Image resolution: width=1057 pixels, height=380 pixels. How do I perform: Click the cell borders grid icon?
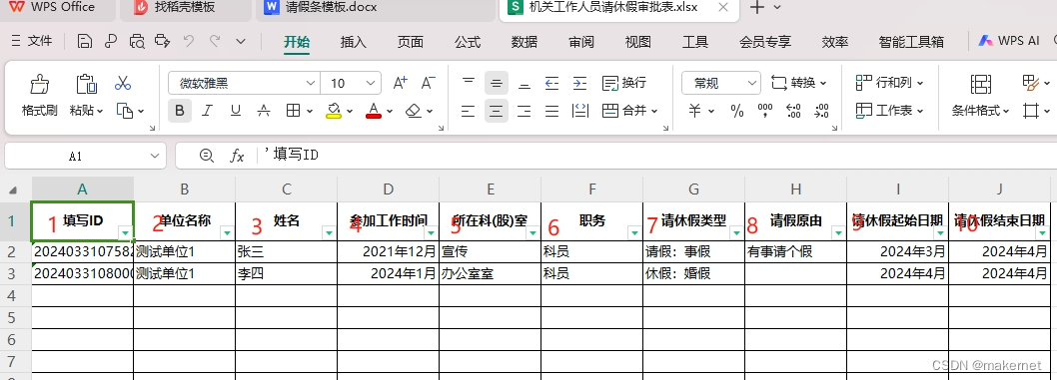click(x=294, y=111)
